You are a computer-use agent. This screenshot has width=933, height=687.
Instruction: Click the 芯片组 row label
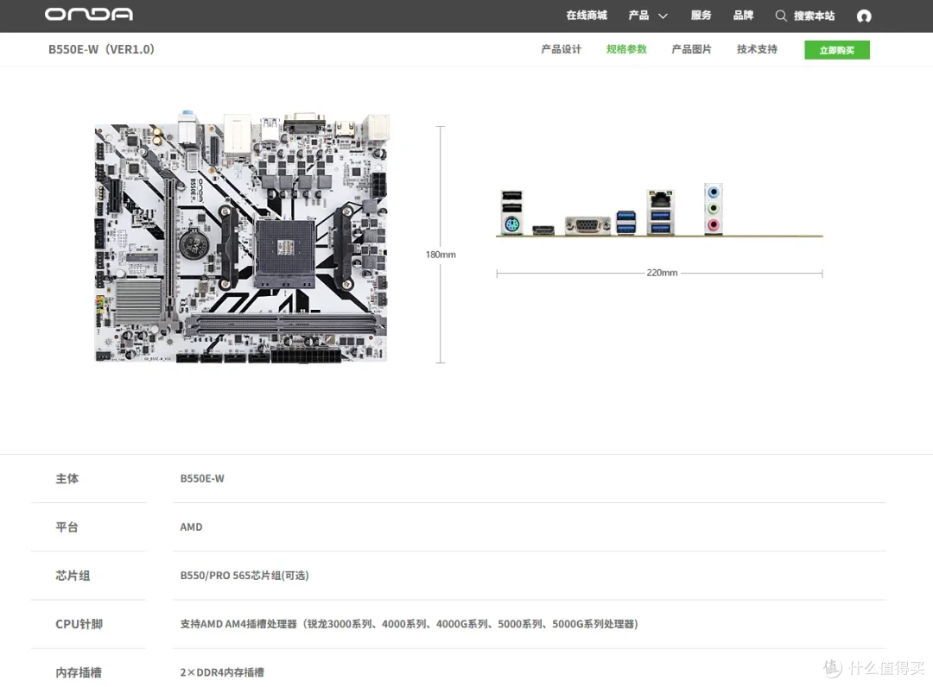(73, 576)
